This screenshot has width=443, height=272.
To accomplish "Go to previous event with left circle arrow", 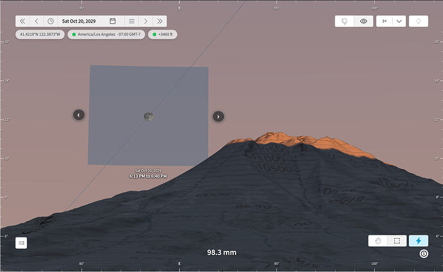I will (79, 115).
